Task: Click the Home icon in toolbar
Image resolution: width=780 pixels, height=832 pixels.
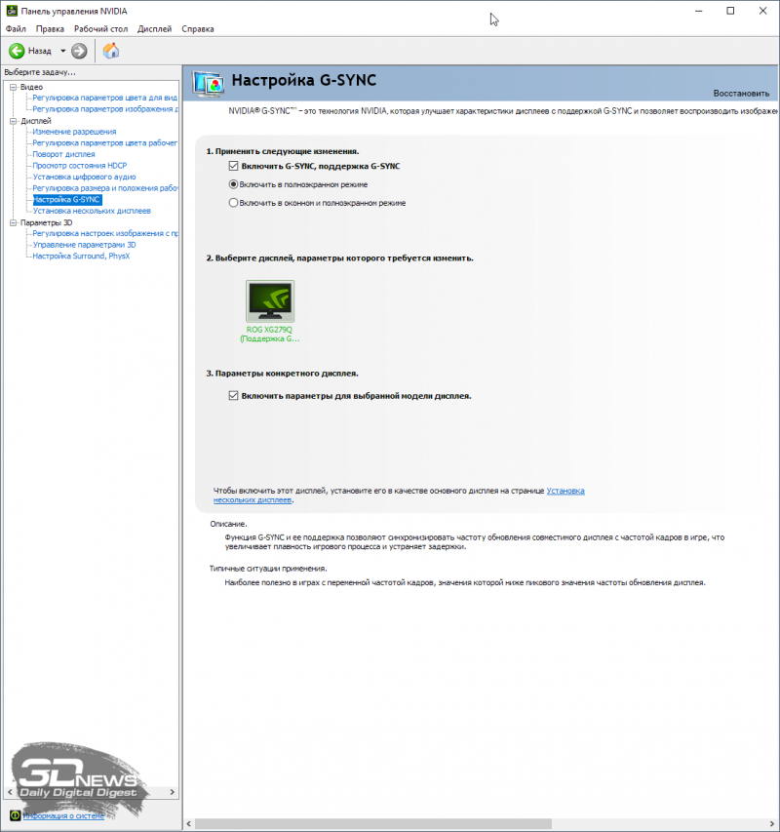Action: pos(111,51)
